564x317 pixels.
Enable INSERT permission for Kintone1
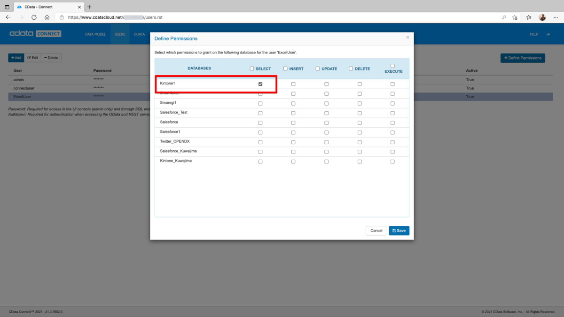(293, 84)
